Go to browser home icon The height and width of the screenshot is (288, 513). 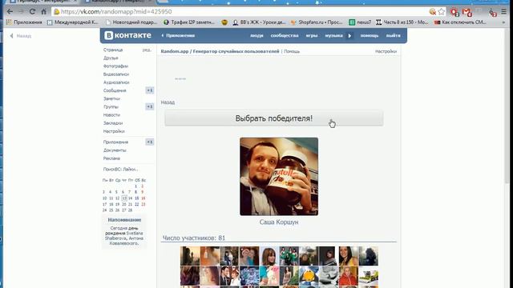(44, 12)
